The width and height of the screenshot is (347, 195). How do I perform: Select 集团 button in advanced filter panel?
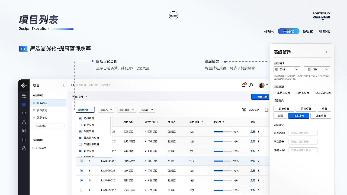click(x=280, y=116)
